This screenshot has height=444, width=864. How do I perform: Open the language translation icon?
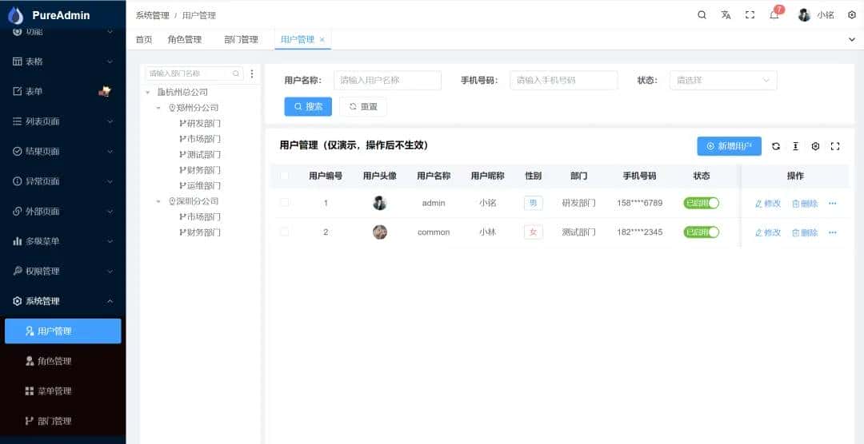coord(726,15)
